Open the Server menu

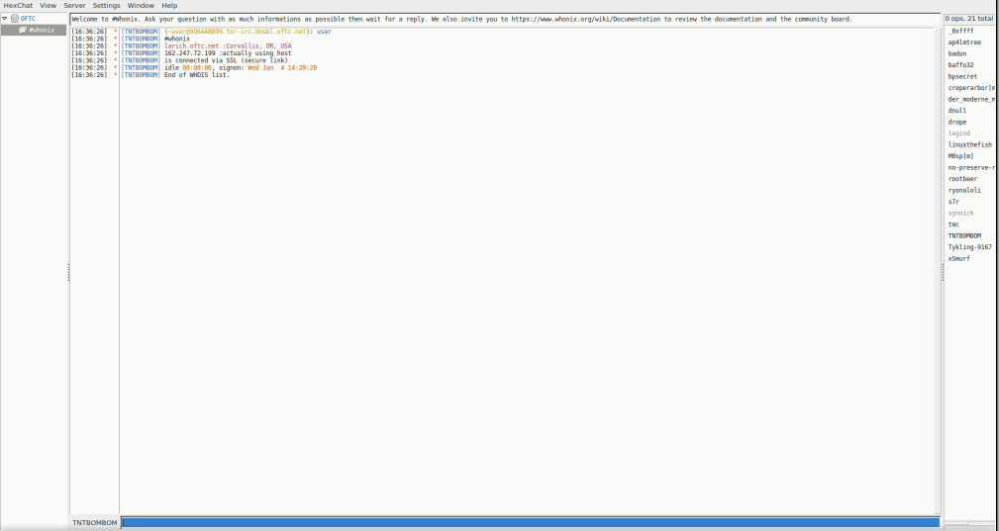(x=74, y=5)
